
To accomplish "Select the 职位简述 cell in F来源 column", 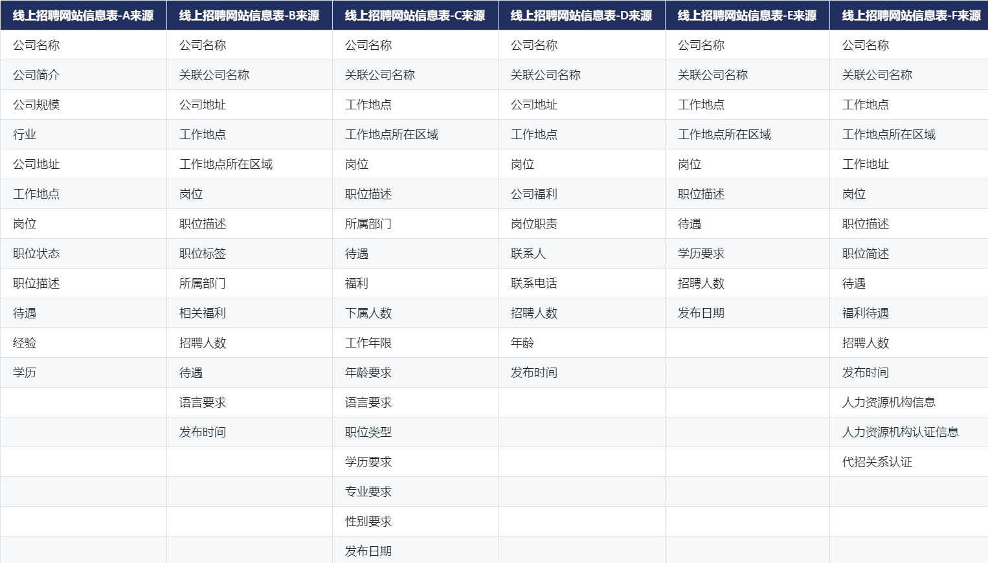I will click(x=909, y=254).
